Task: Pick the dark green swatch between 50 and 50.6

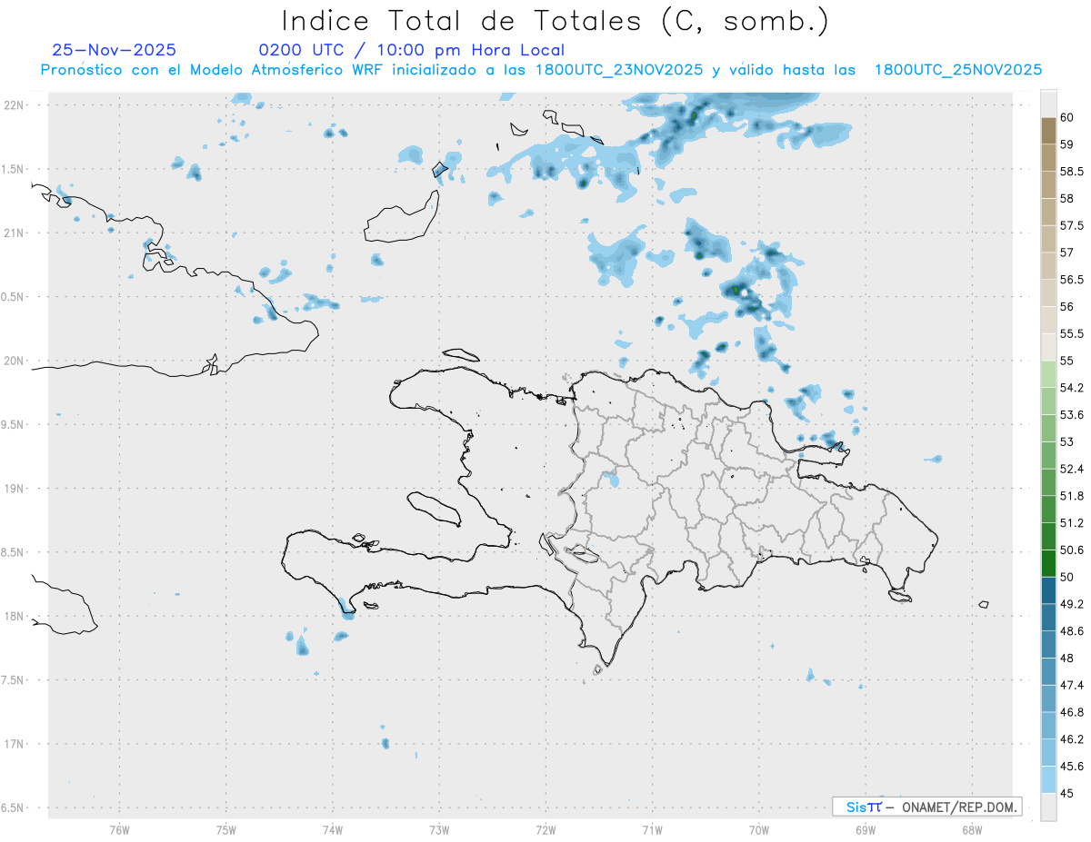Action: click(1048, 563)
